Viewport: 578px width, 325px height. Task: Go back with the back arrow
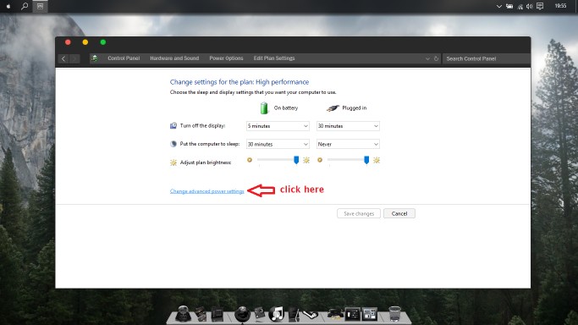(x=63, y=58)
